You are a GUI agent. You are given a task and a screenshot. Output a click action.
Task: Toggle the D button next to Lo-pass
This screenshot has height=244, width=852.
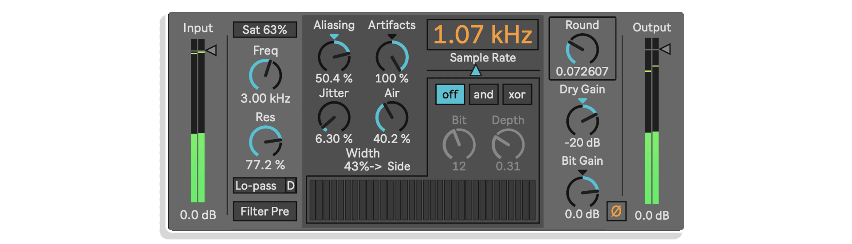click(291, 186)
